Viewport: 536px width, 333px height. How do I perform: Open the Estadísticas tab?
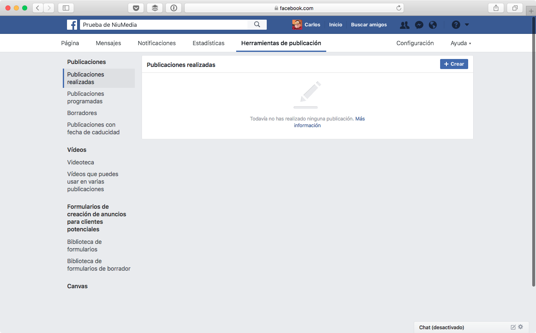pos(209,43)
